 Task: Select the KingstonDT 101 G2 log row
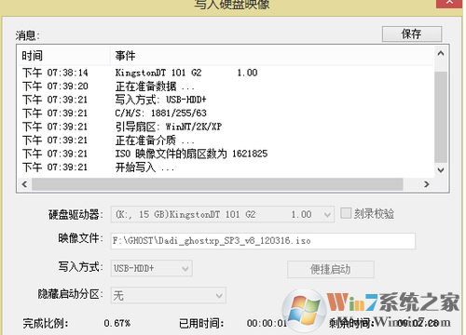226,73
